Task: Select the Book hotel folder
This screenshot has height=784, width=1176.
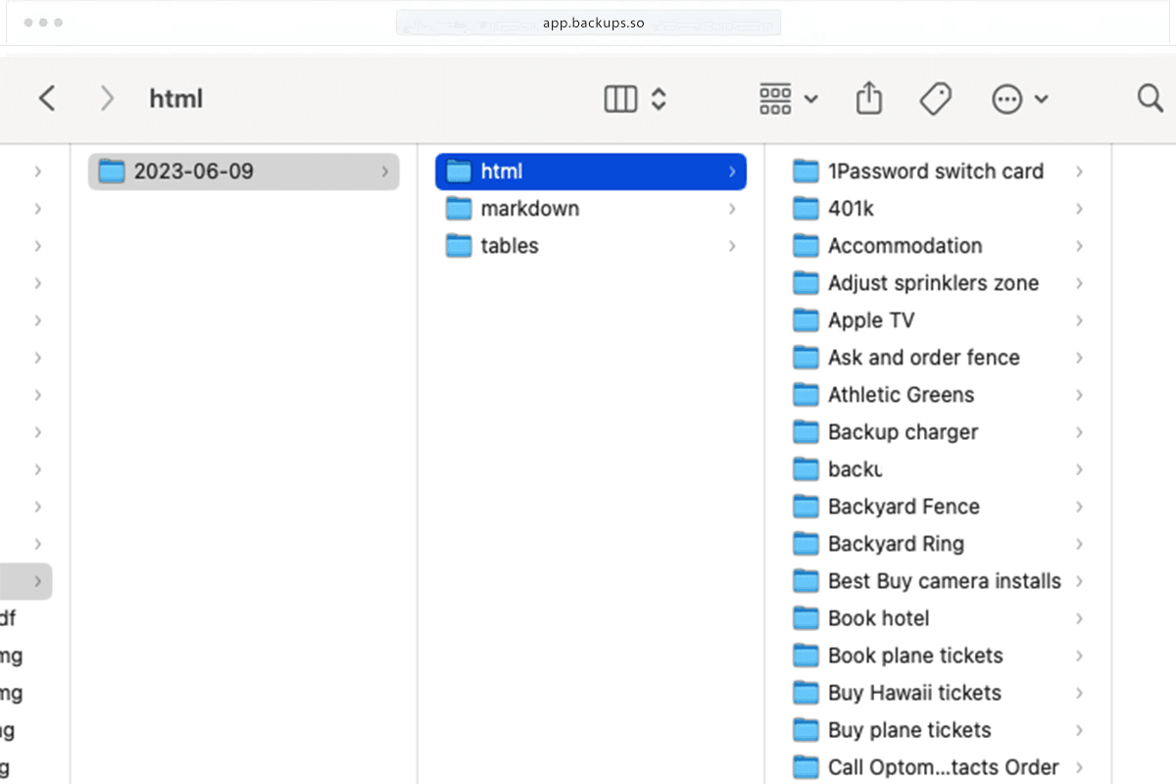Action: pos(878,617)
